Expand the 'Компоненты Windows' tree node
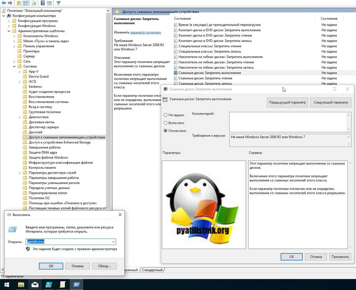 click(x=14, y=36)
